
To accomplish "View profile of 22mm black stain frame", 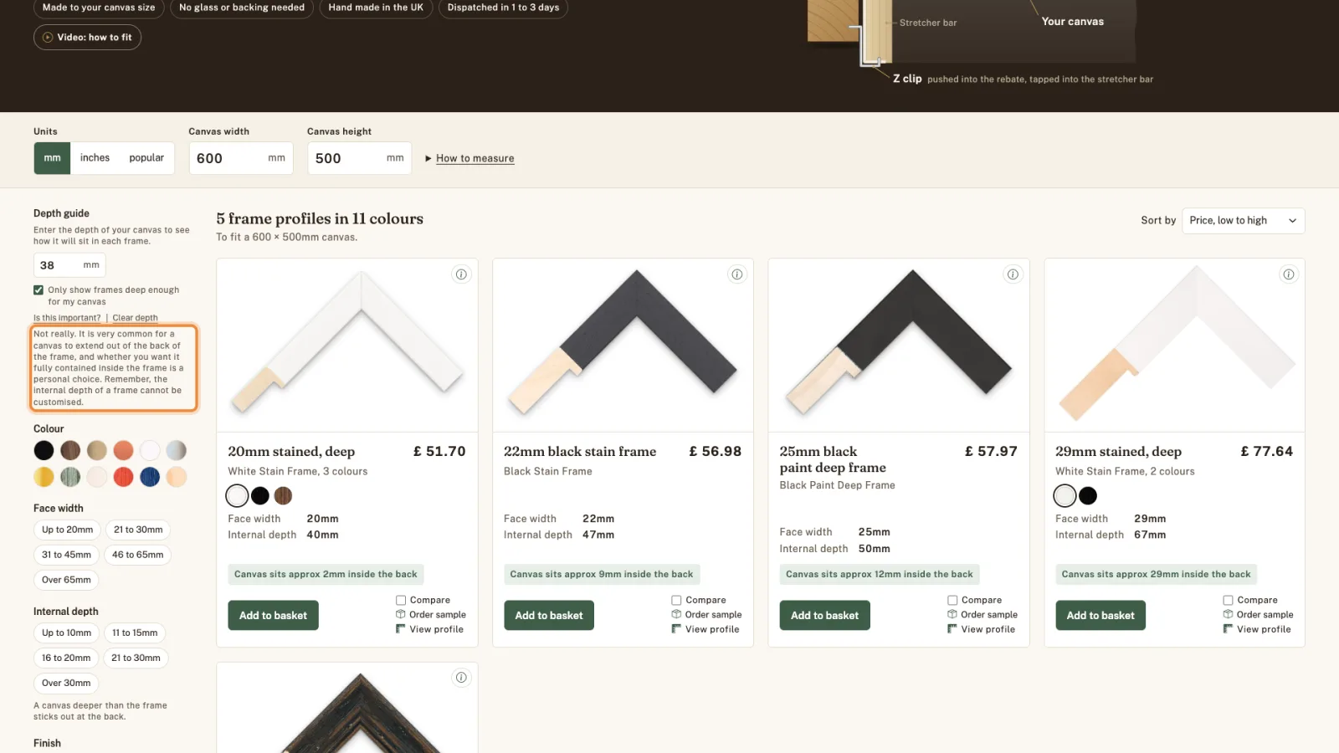I will tap(705, 629).
